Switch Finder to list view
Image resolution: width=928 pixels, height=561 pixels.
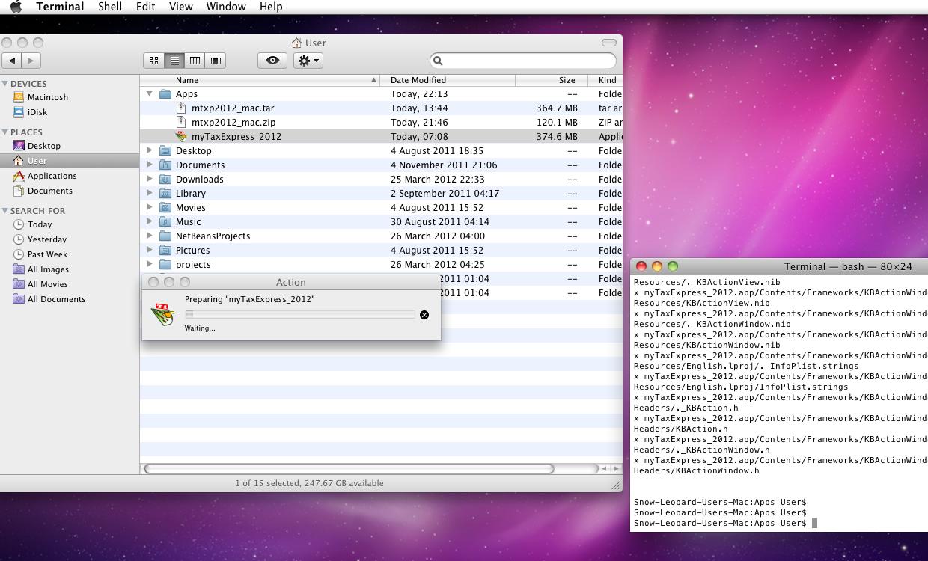click(x=174, y=61)
